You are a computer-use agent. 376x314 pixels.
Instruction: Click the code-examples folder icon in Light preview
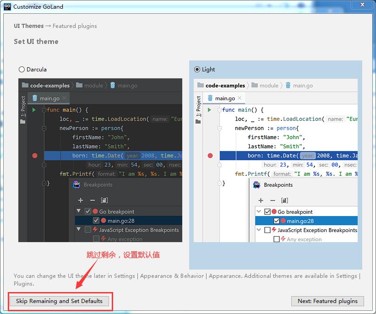[x=201, y=85]
